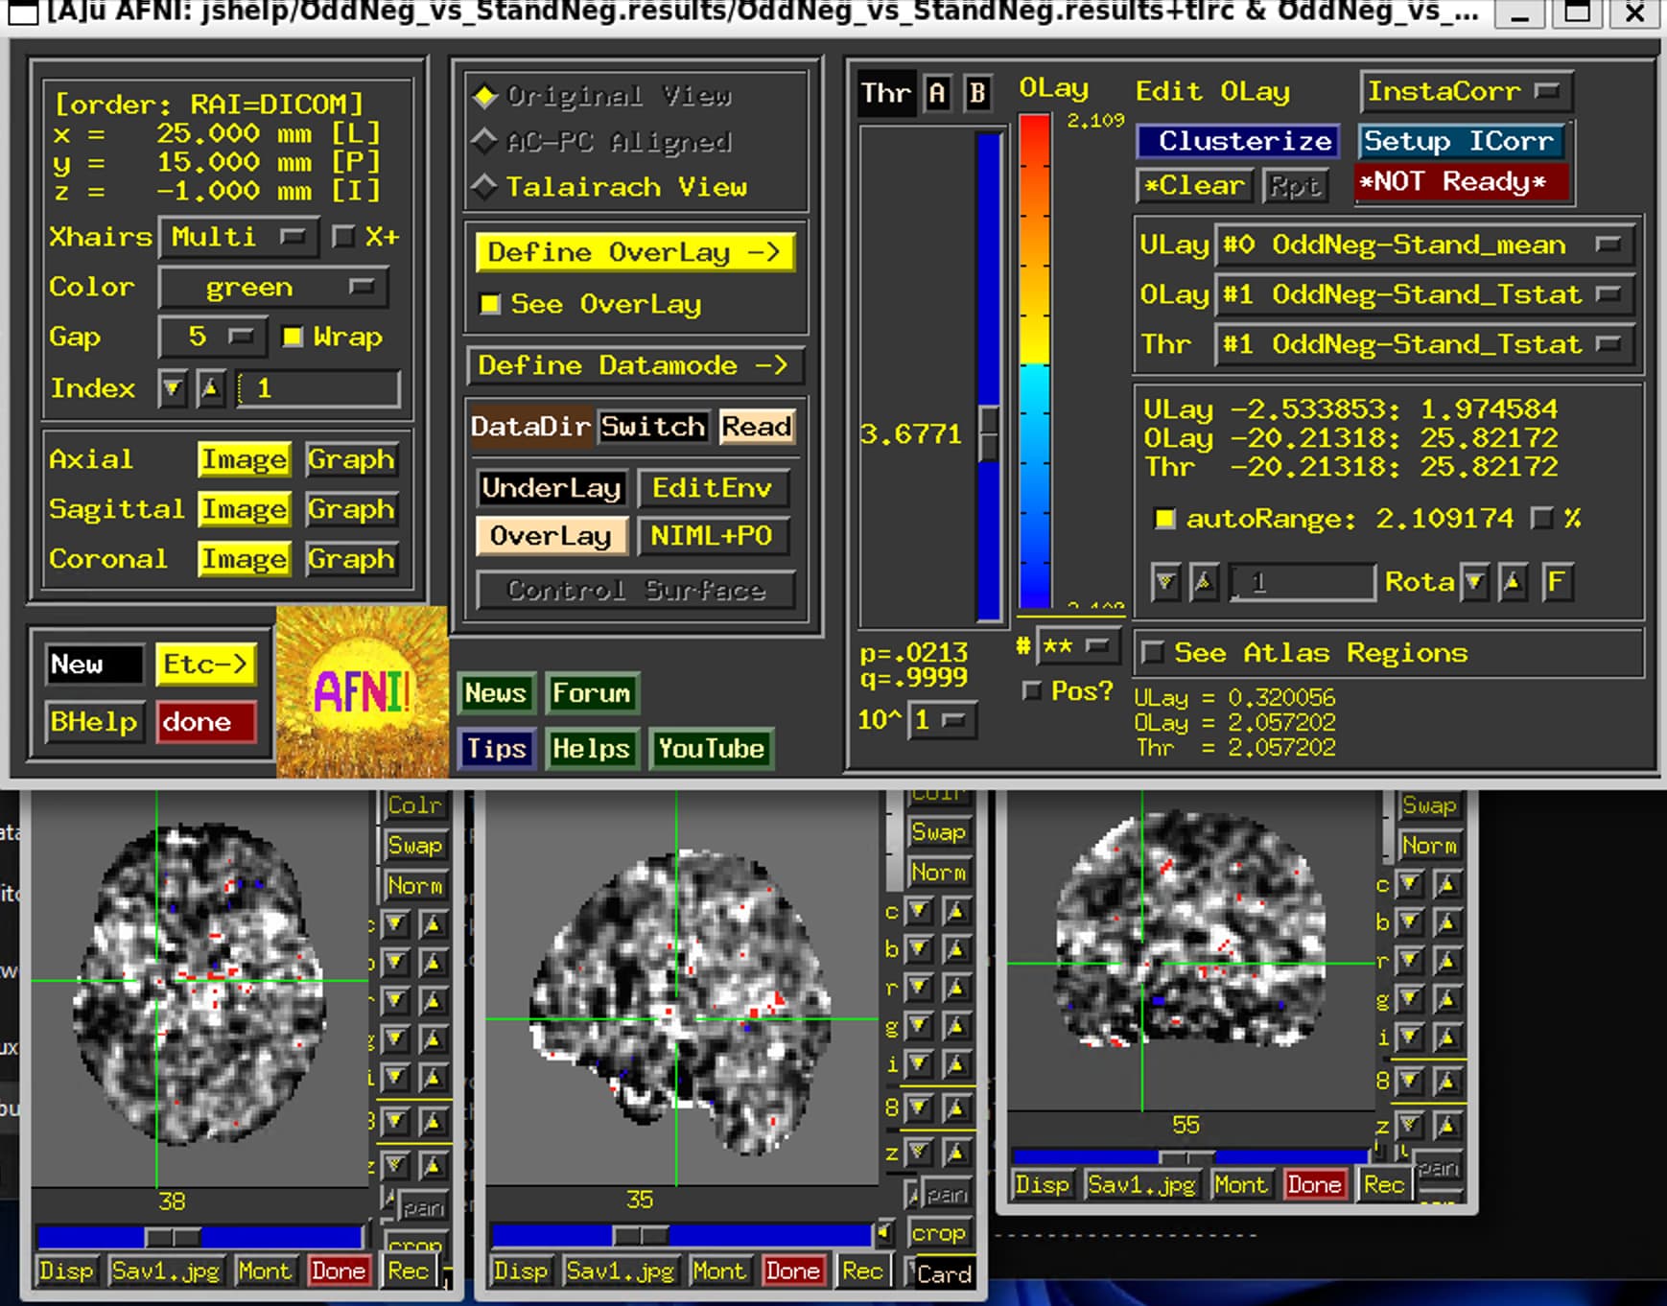Click Norm in axial image window
Image resolution: width=1667 pixels, height=1306 pixels.
click(414, 886)
